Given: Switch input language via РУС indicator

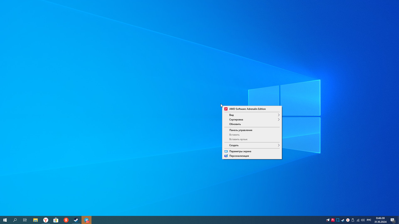Looking at the screenshot, I should pos(369,220).
